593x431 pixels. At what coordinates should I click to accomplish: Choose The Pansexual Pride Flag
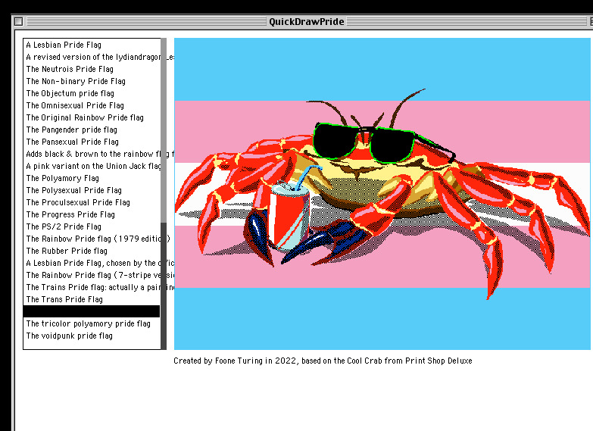tap(92, 142)
